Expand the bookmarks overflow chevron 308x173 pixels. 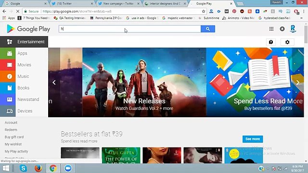tap(301, 18)
